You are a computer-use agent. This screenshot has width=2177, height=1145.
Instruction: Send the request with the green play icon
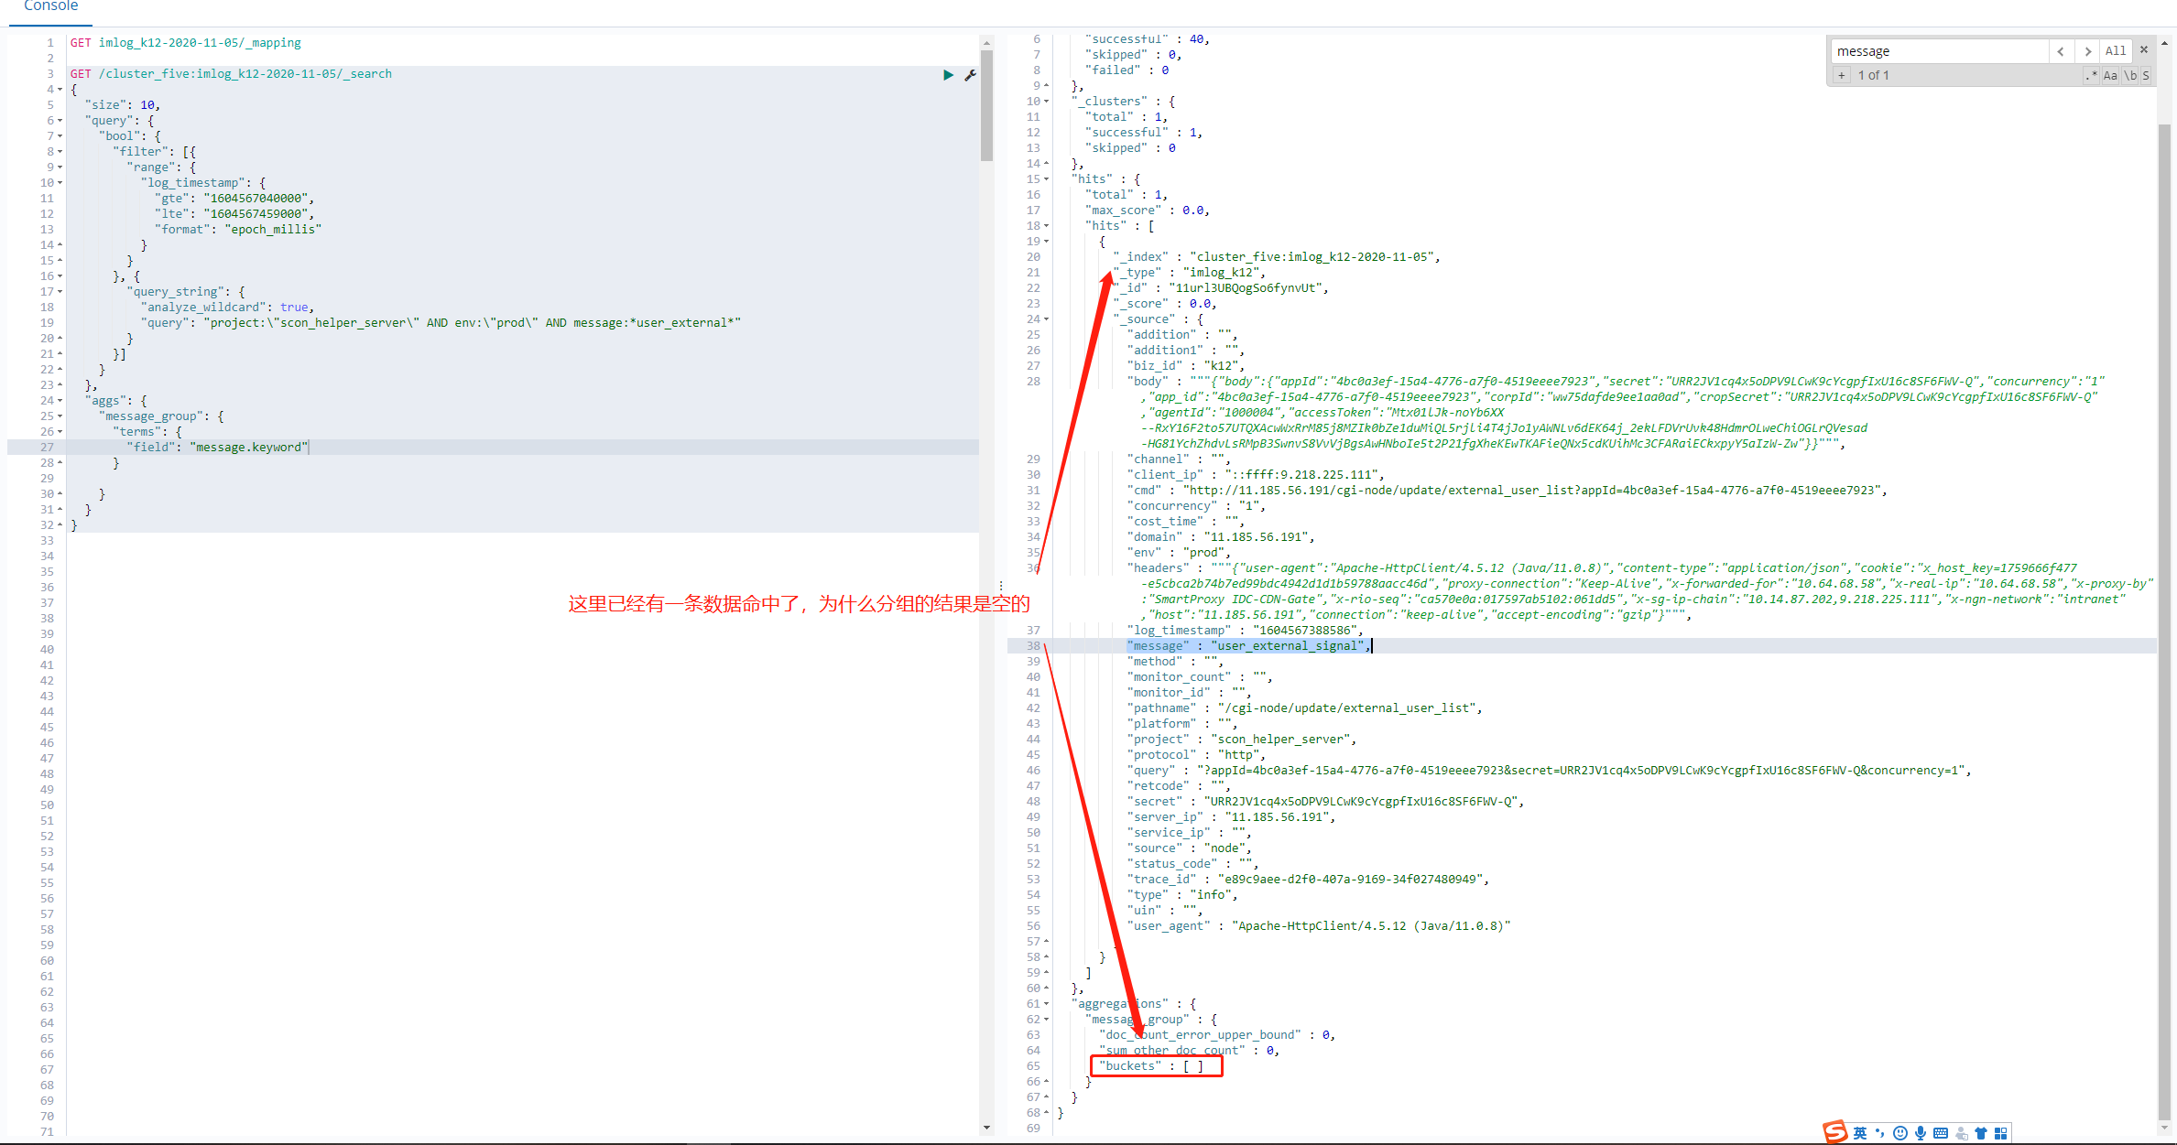pyautogui.click(x=948, y=75)
